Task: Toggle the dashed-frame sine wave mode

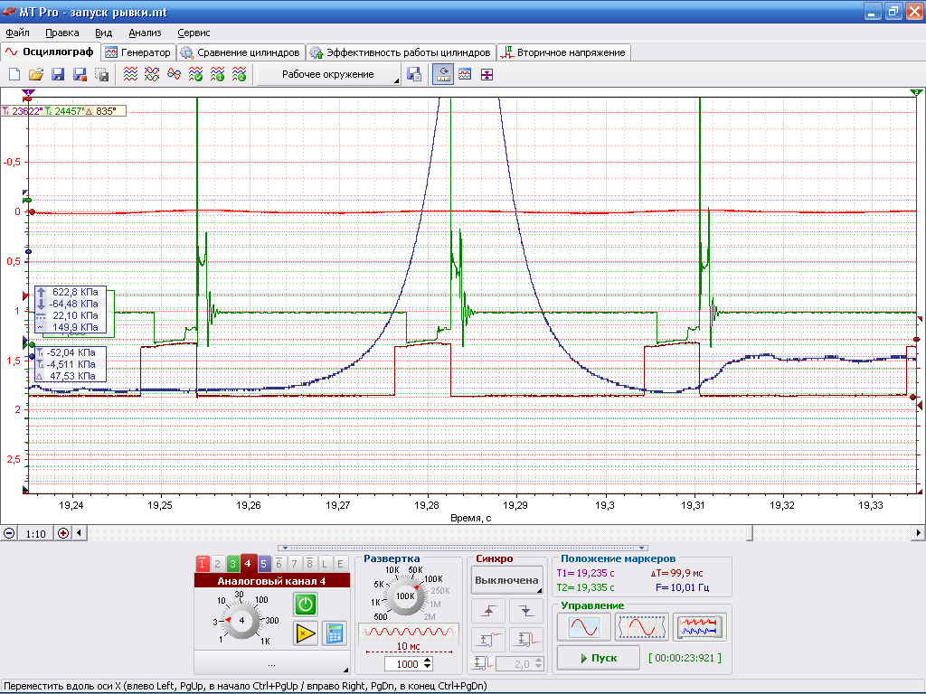Action: [642, 627]
